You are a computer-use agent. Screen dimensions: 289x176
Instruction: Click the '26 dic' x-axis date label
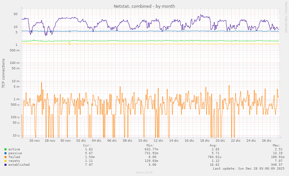pos(267,141)
